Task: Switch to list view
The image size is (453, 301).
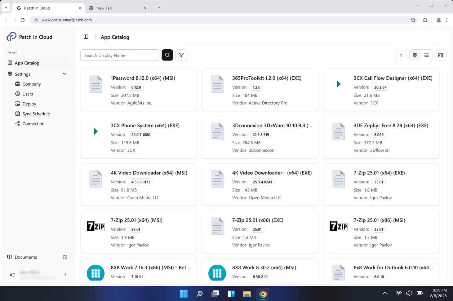Action: (427, 55)
